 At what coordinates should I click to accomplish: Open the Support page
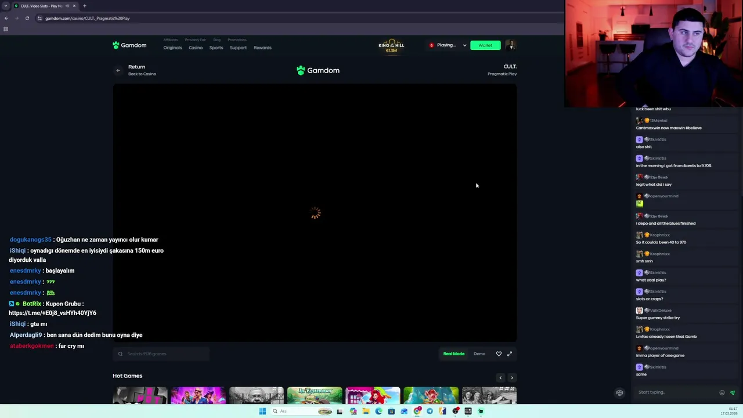point(238,48)
